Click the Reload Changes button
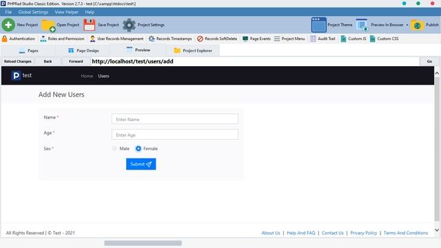 click(x=18, y=61)
